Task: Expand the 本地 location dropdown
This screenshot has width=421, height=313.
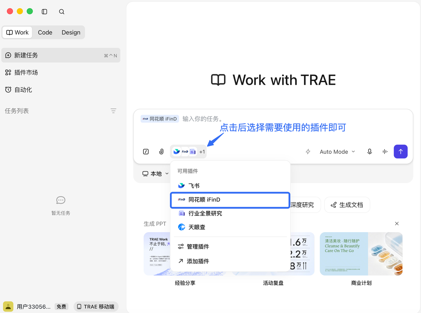Action: click(x=156, y=174)
